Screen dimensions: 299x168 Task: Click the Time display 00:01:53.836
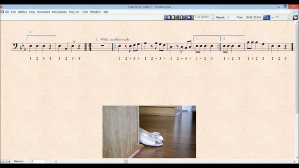(x=253, y=17)
